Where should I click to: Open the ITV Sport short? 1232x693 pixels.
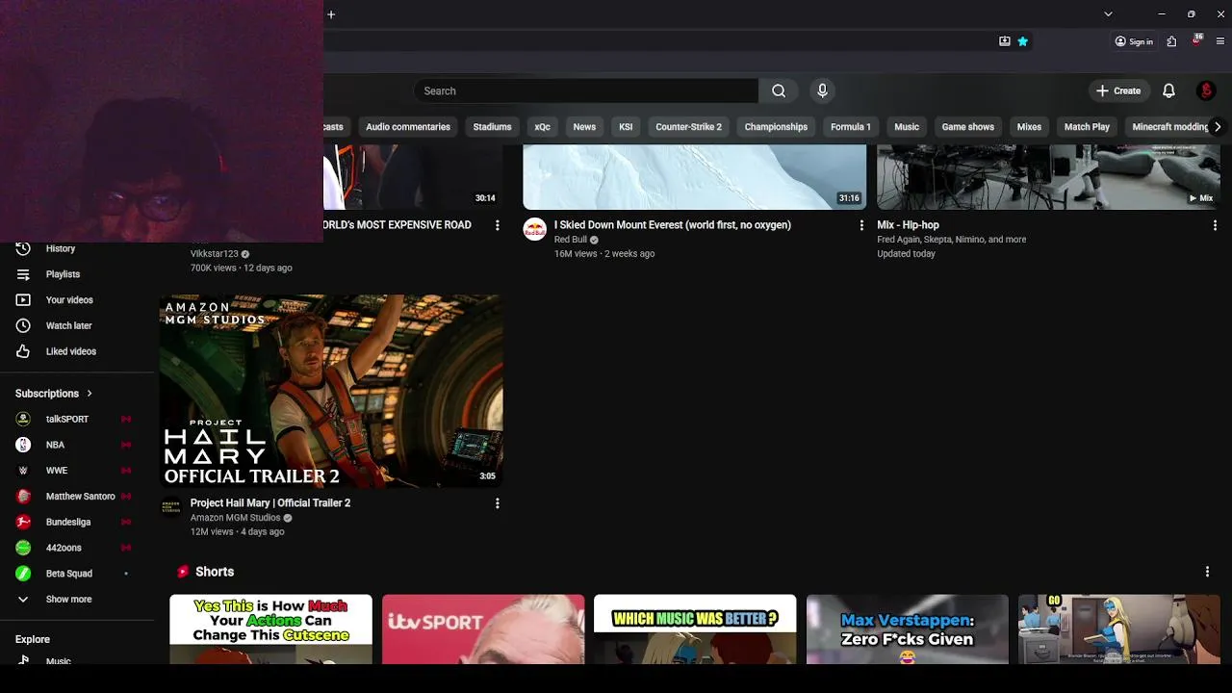483,629
